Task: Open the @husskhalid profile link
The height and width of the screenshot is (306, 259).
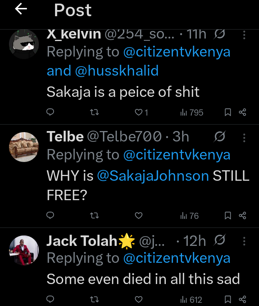Action: pyautogui.click(x=117, y=71)
